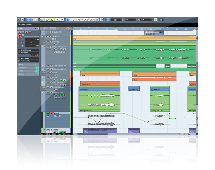Viewport: 215px width, 170px height.
Task: Click the Play button in the toolbar
Action: (x=57, y=20)
